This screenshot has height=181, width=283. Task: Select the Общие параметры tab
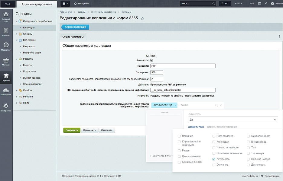pyautogui.click(x=73, y=37)
